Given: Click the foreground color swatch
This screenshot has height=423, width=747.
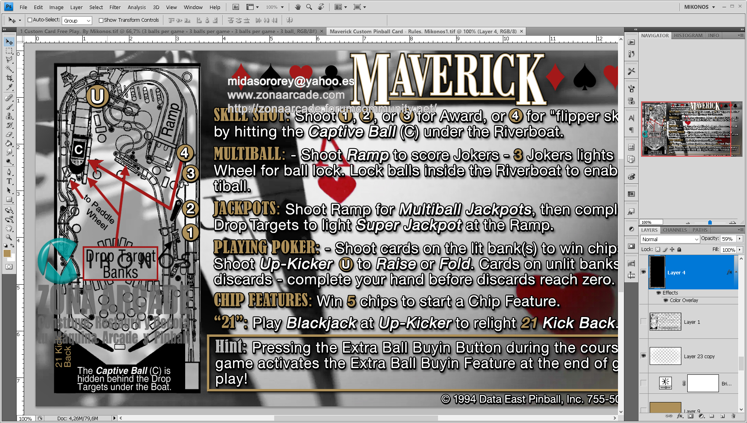Looking at the screenshot, I should coord(7,253).
